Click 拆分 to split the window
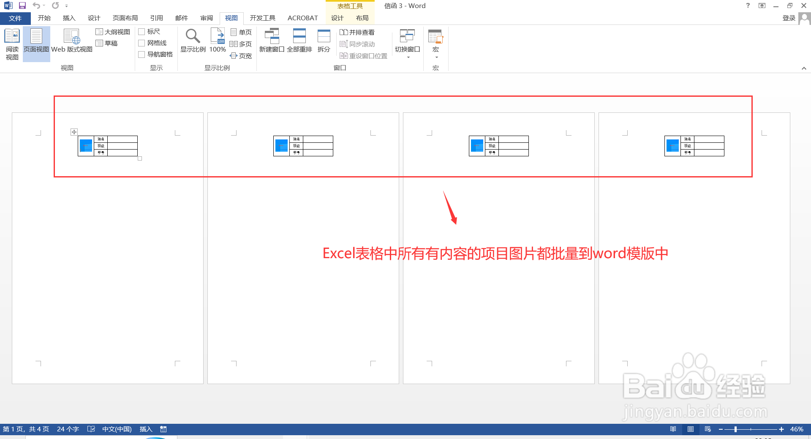 pos(323,40)
